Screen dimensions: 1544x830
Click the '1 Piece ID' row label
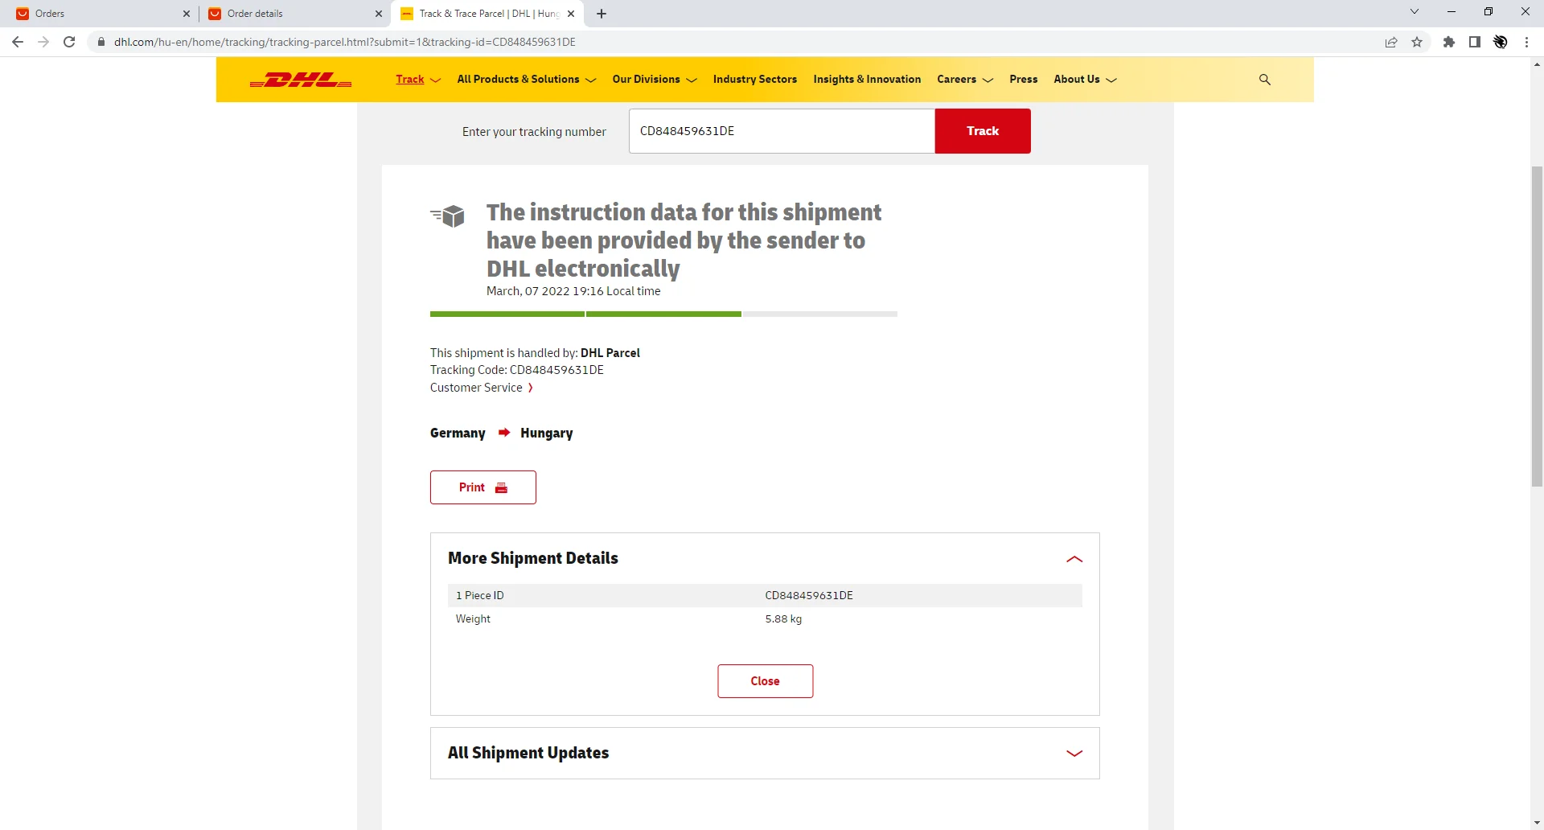(480, 596)
